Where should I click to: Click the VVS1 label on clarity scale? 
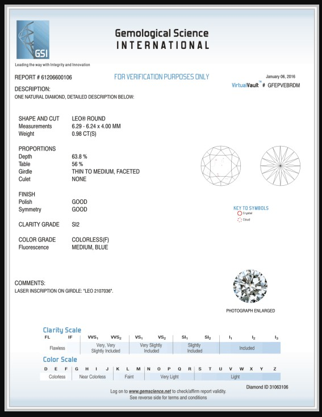tap(93, 337)
